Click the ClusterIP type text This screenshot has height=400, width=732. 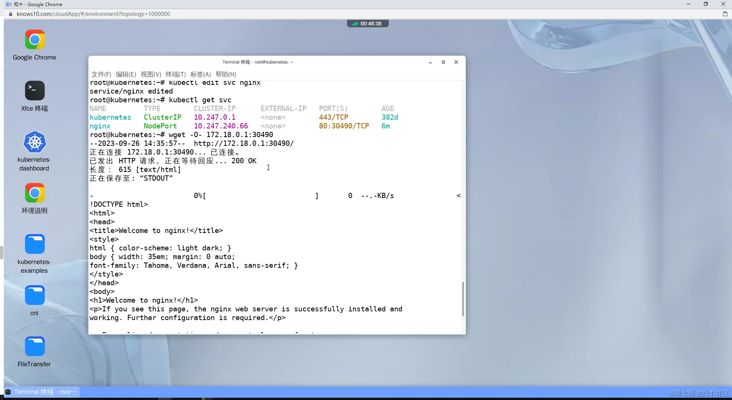pos(163,117)
